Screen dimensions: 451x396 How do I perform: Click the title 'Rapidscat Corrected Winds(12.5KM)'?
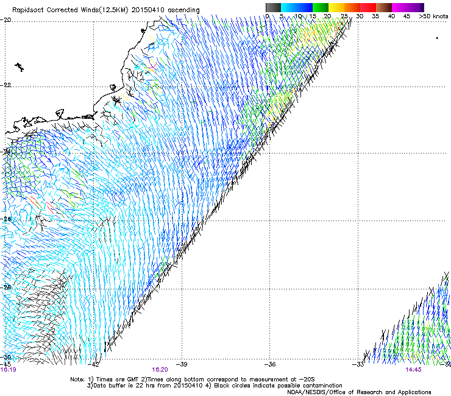[71, 10]
